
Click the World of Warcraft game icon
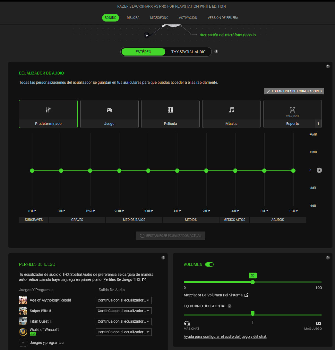[23, 332]
